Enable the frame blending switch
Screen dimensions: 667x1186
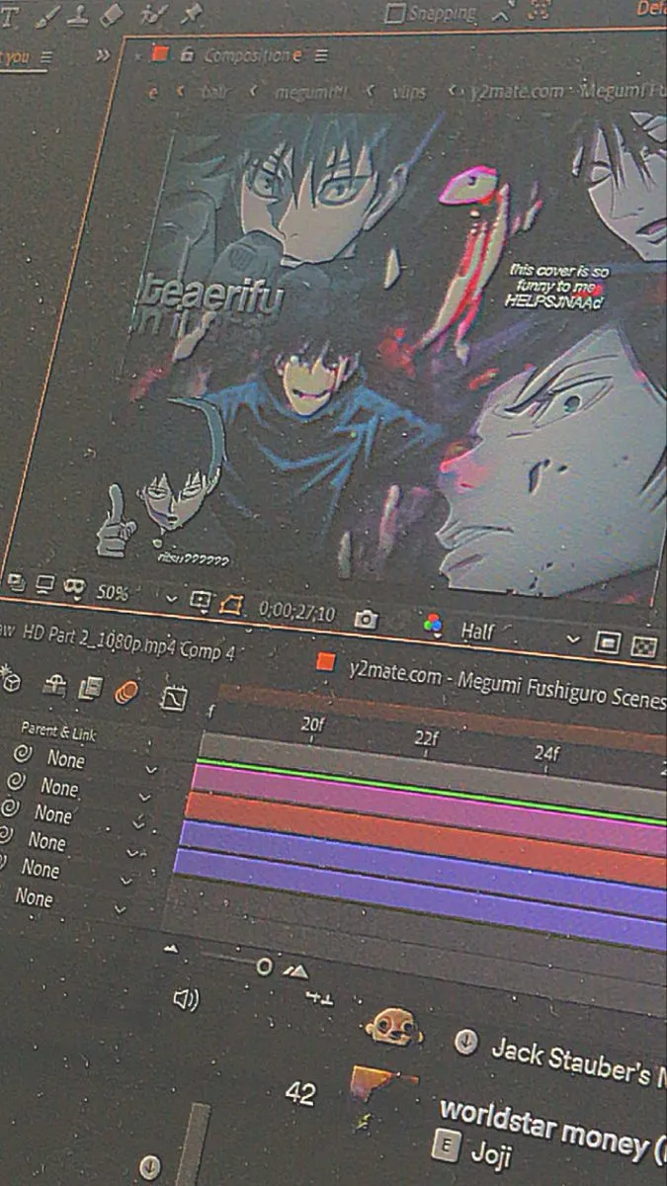90,688
